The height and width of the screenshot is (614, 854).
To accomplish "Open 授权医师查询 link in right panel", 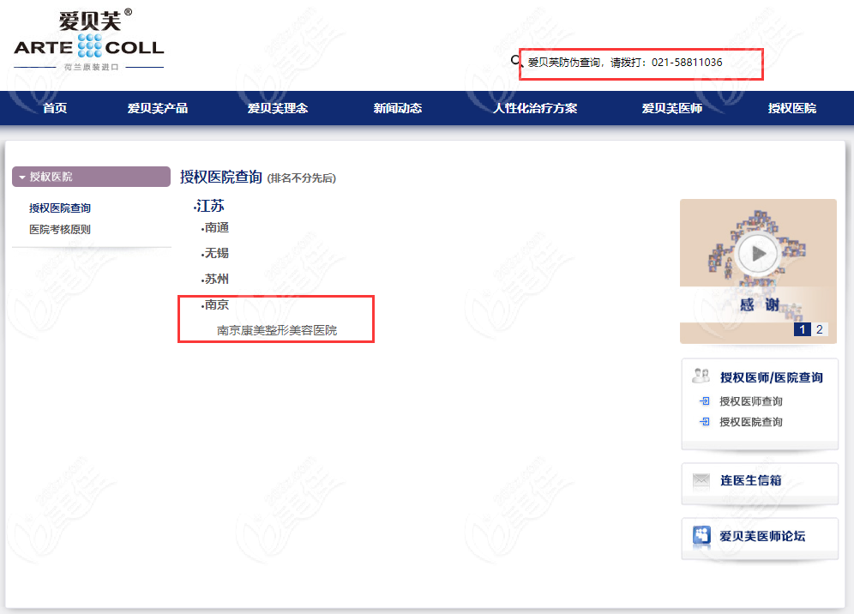I will pyautogui.click(x=751, y=401).
